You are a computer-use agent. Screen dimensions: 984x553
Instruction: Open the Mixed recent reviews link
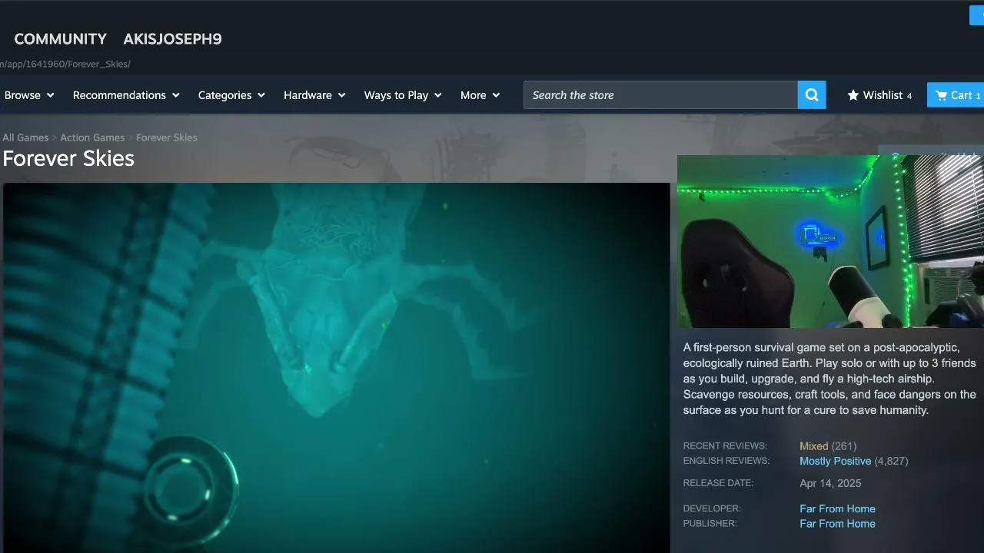coord(813,446)
